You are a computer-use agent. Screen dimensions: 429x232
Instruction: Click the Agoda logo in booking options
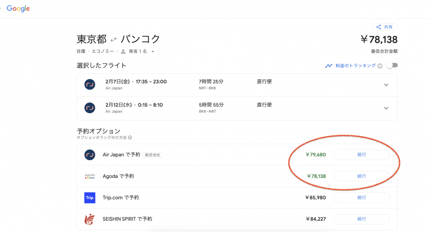(x=90, y=176)
